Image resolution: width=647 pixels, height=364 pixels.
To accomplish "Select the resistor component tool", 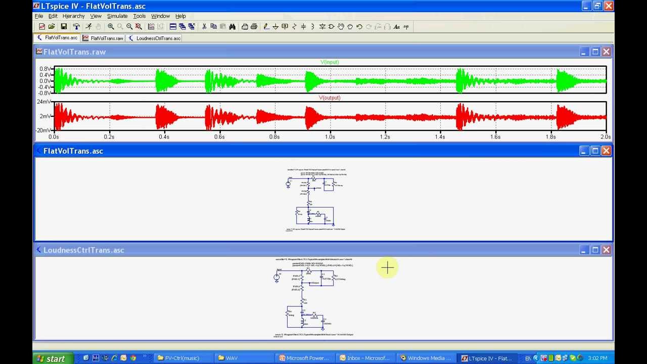I will 294,27.
